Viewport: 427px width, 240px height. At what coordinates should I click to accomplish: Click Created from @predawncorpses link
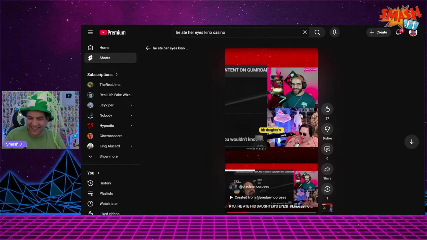point(258,197)
